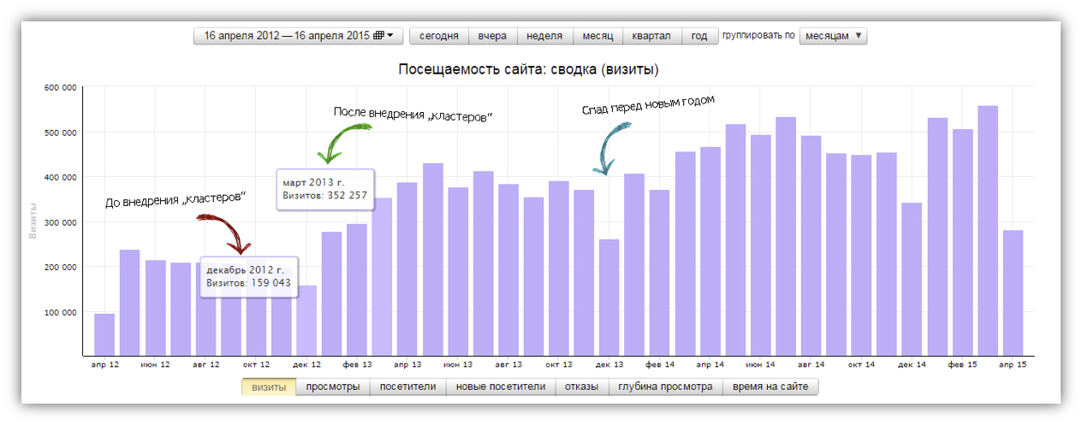Click the bar above фев 14
The height and width of the screenshot is (425, 1082).
660,273
